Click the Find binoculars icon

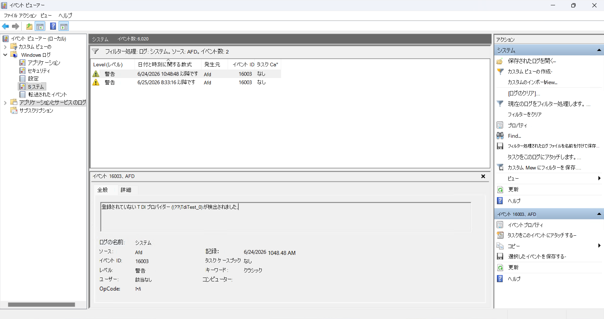500,135
